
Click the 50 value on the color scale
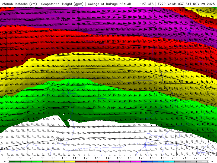pyautogui.click(x=9, y=158)
